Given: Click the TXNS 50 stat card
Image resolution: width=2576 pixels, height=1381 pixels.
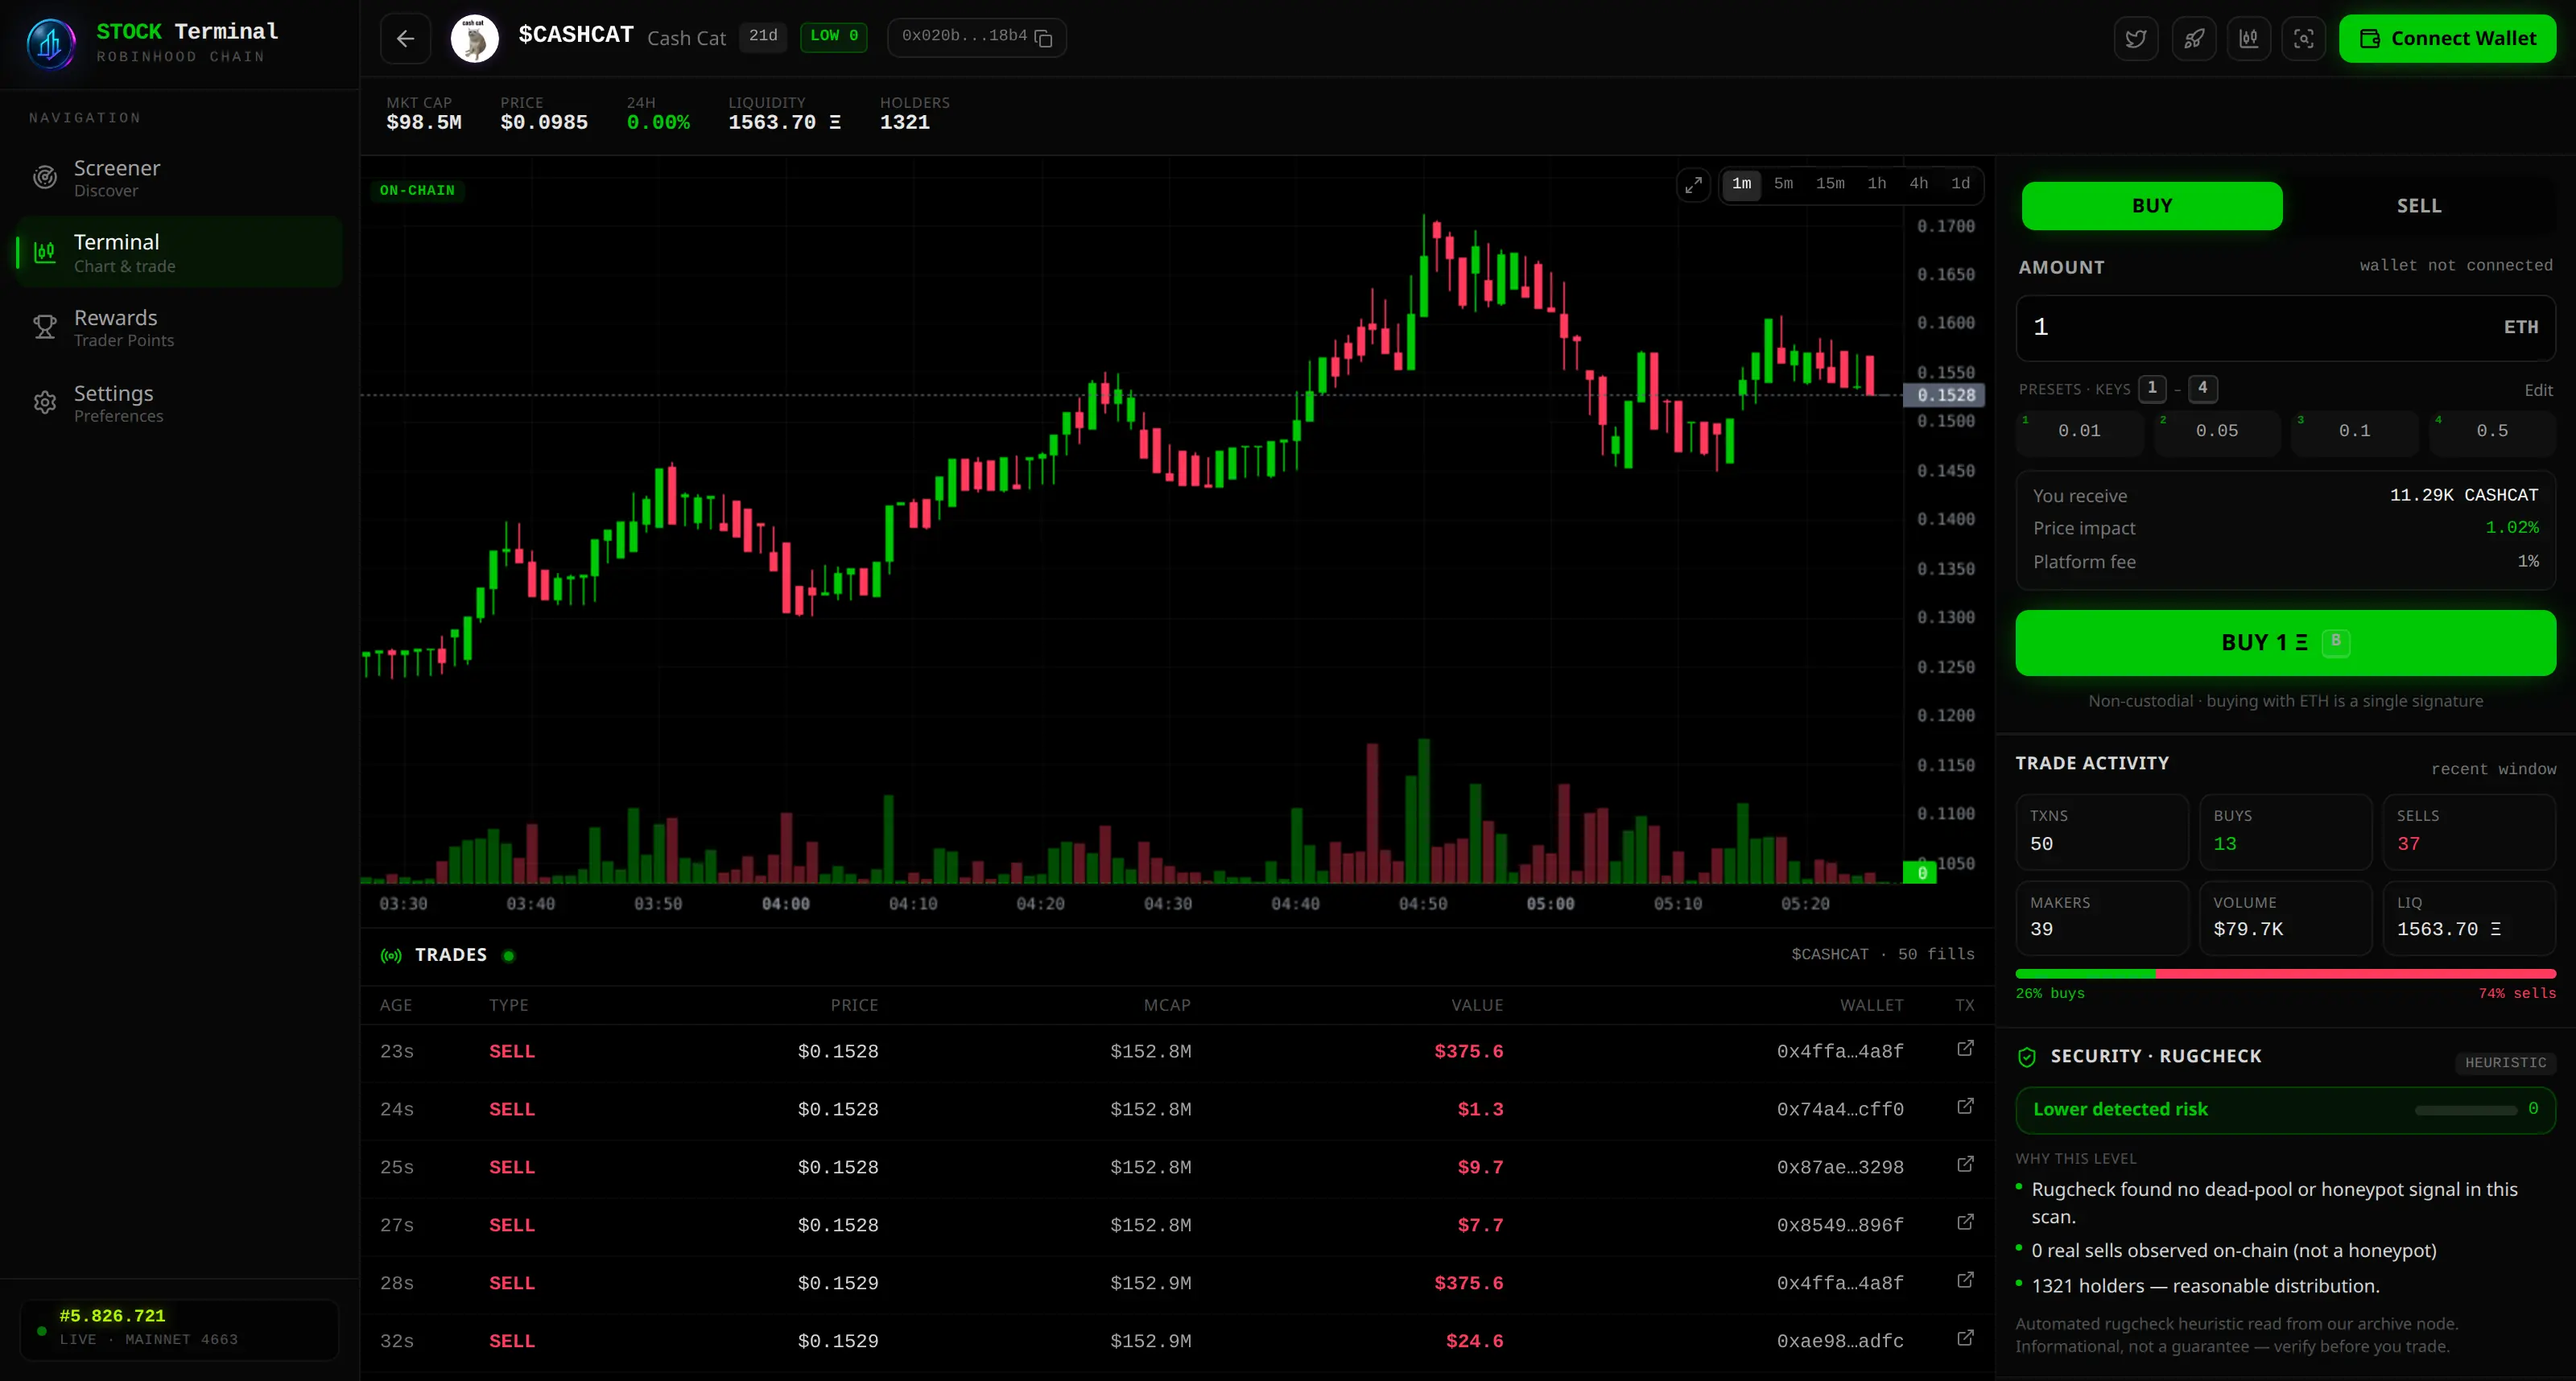Looking at the screenshot, I should tap(2101, 831).
